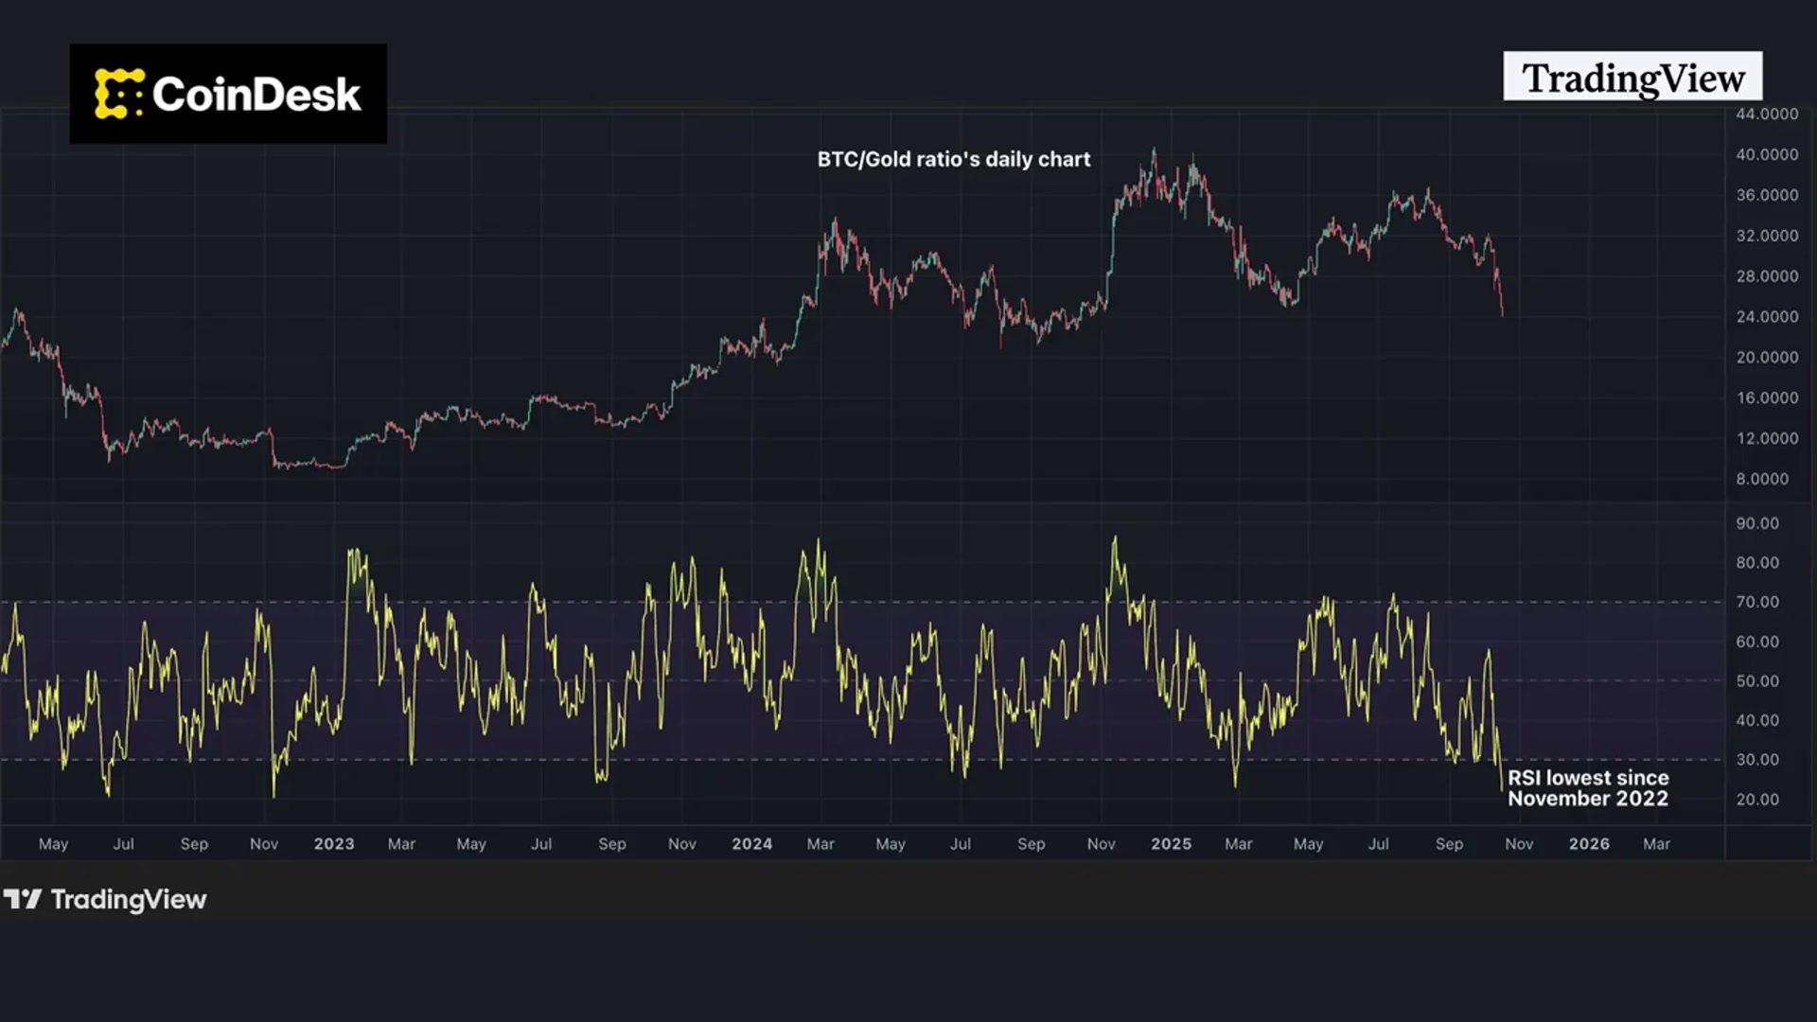Click the CoinDesk wordmark text
1817x1022 pixels.
(x=256, y=94)
